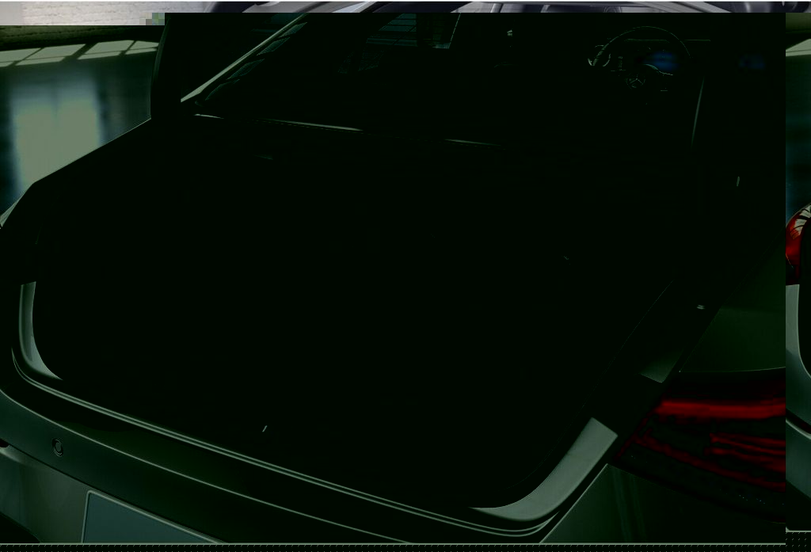Click the blue instrument display behind steering wheel

(661, 62)
